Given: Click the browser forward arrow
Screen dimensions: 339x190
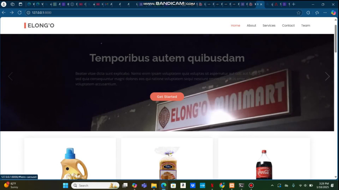Looking at the screenshot, I should coord(12,13).
